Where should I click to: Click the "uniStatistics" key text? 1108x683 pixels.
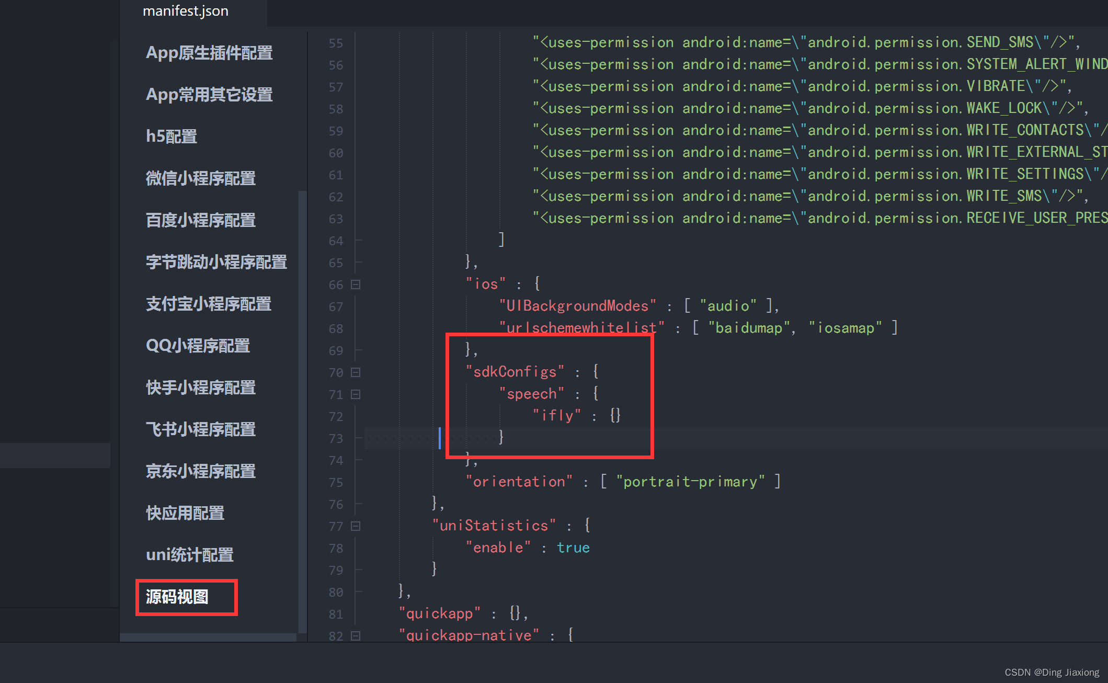[x=494, y=526]
